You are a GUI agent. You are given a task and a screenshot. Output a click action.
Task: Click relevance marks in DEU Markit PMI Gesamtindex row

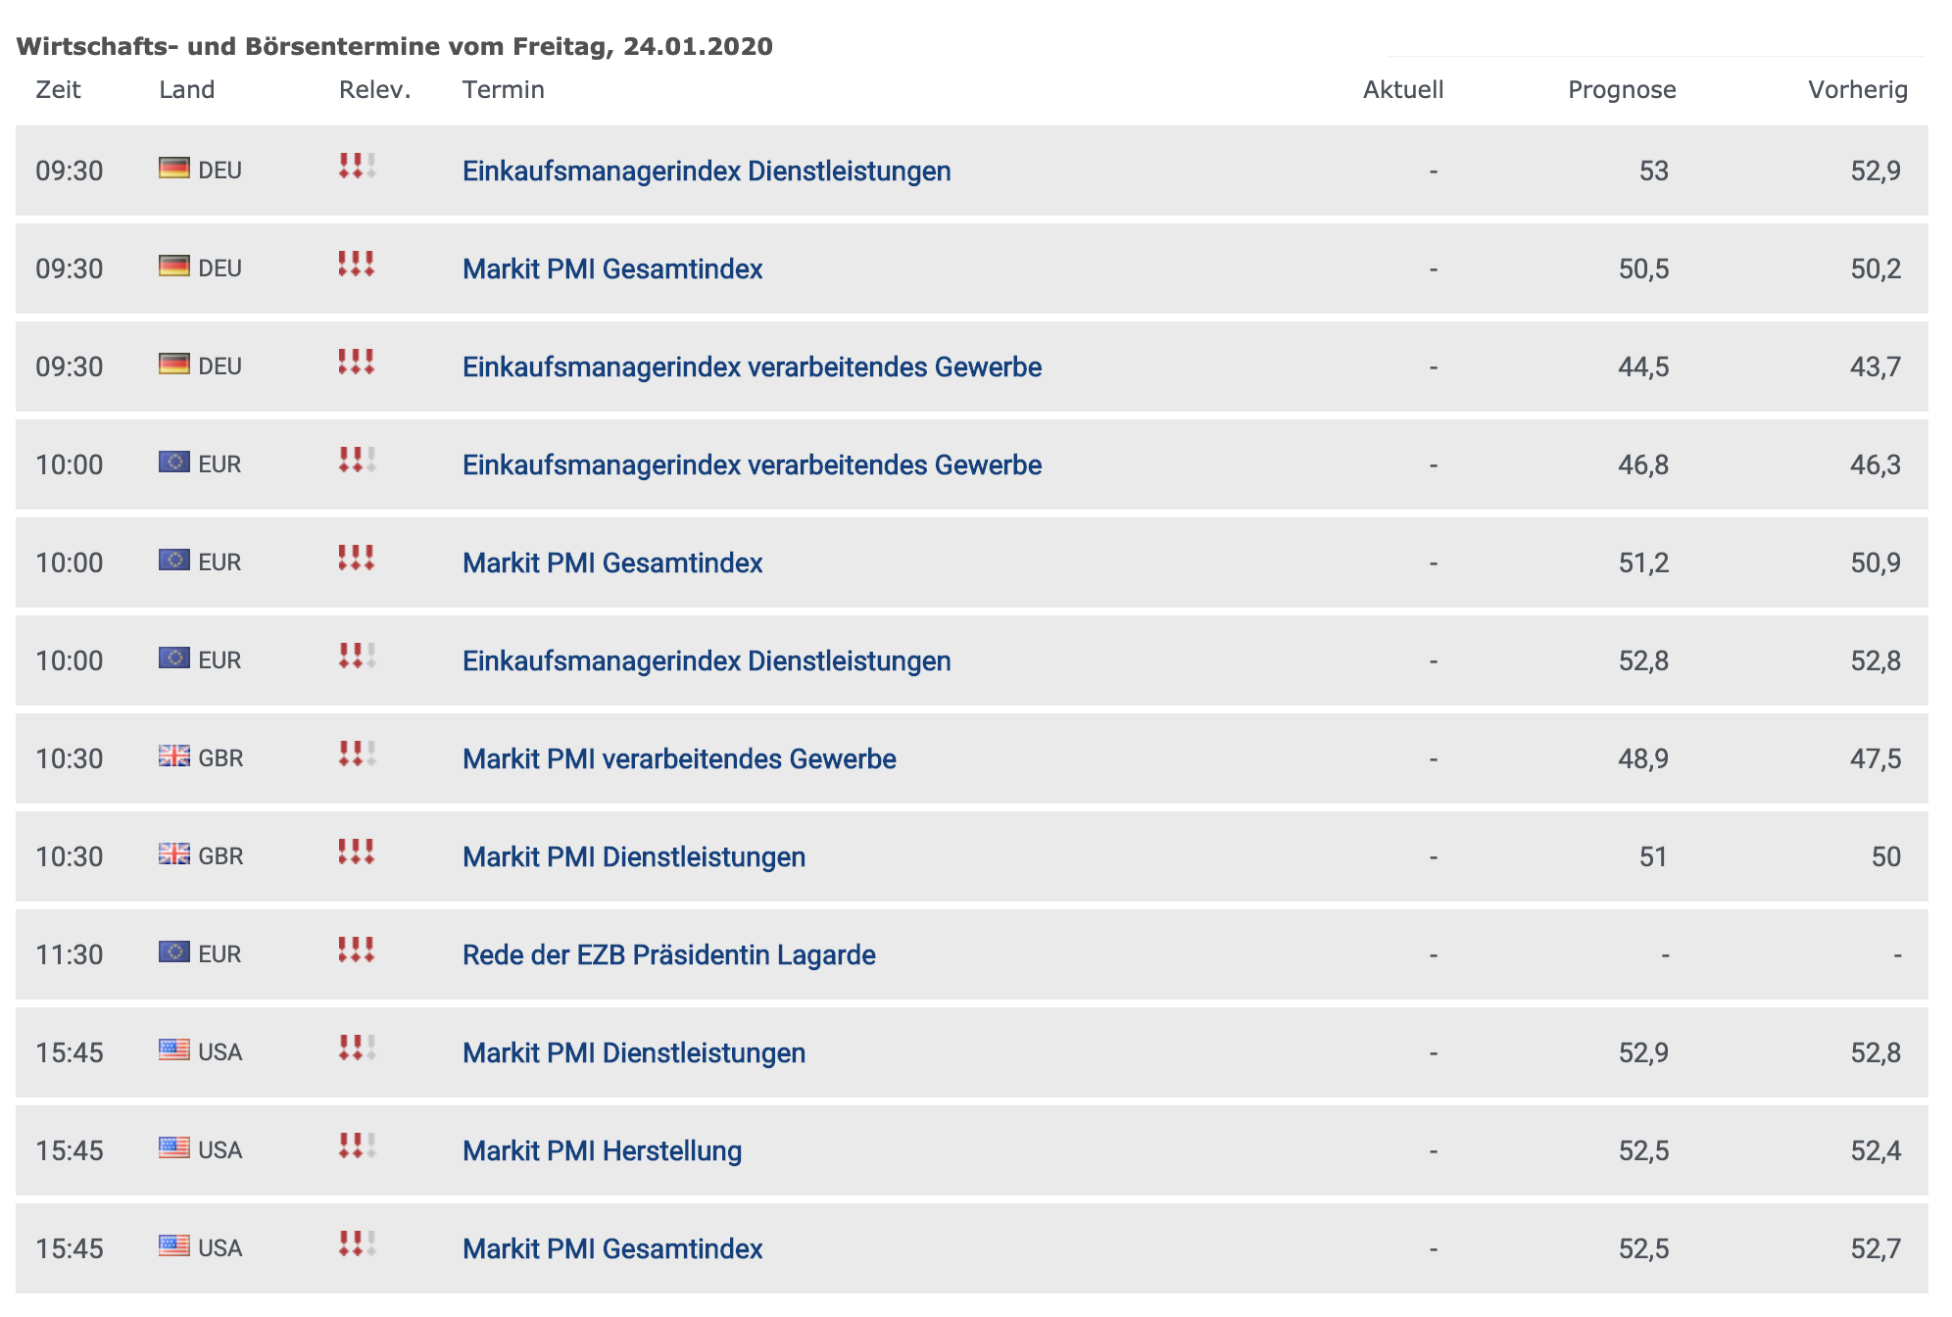358,264
